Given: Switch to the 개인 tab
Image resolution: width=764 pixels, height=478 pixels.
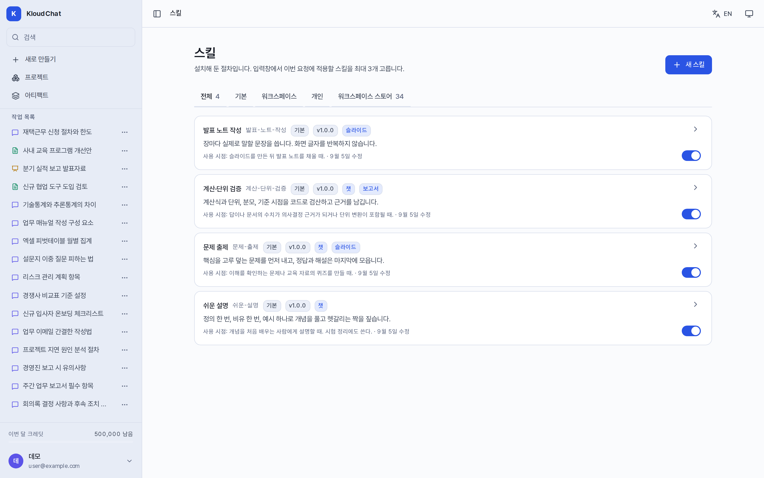Looking at the screenshot, I should [x=317, y=96].
